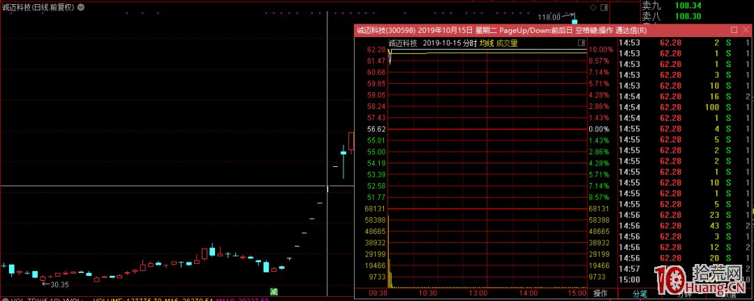Click the green 诚 marker on daily chart

pos(274,291)
